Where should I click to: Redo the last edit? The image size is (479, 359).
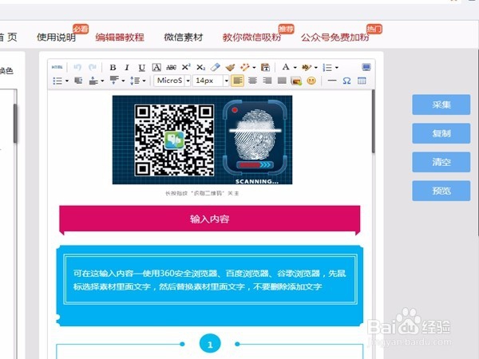tap(93, 67)
